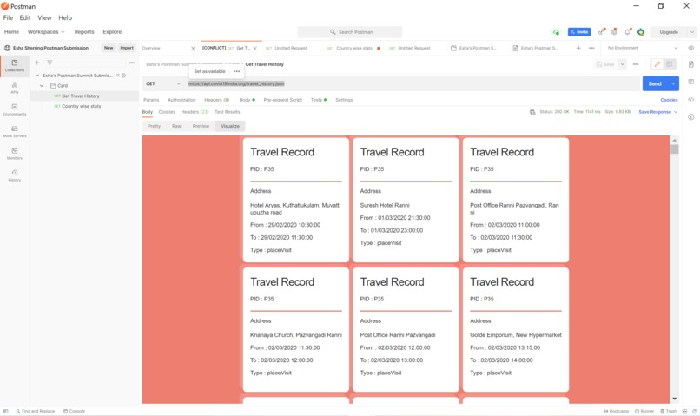Open the Workspaces dropdown
The width and height of the screenshot is (700, 416).
(x=46, y=31)
